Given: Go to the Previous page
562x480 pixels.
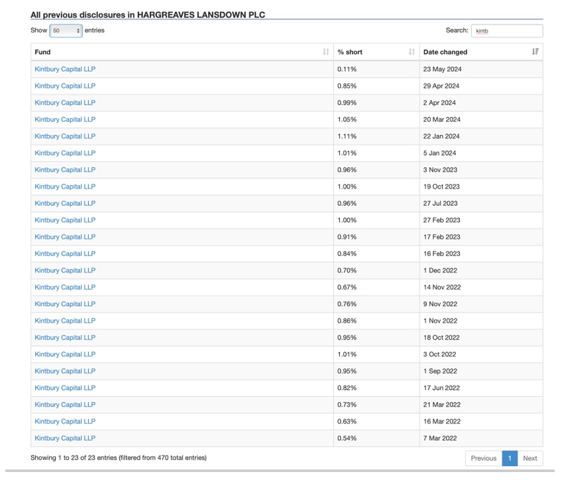Looking at the screenshot, I should coord(484,458).
